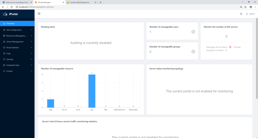
Task: Open Portal Statistics menu item
Action: [17, 48]
